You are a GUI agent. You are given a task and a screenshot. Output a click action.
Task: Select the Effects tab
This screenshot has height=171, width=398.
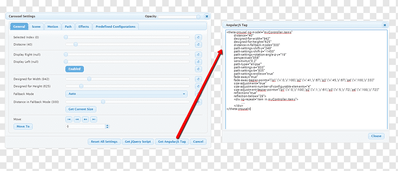pos(83,27)
